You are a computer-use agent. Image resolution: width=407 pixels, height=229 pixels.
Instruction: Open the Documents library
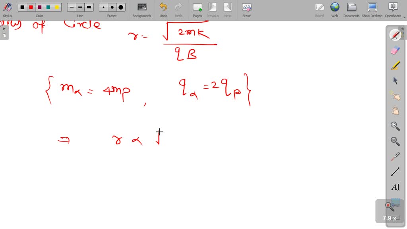(x=351, y=10)
